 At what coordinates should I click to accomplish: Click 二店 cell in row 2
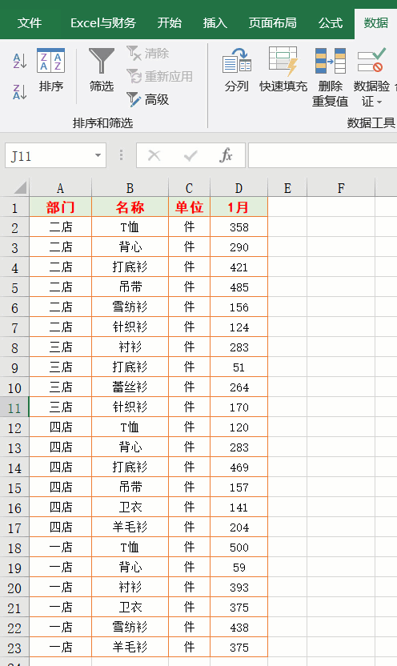coord(60,227)
